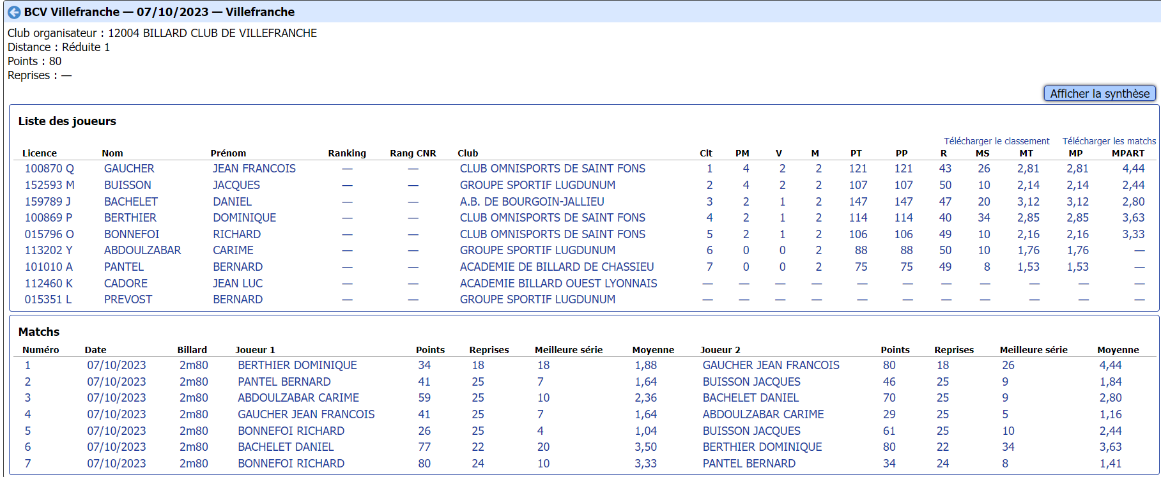Open player GAUCHER in players list

pyautogui.click(x=129, y=169)
